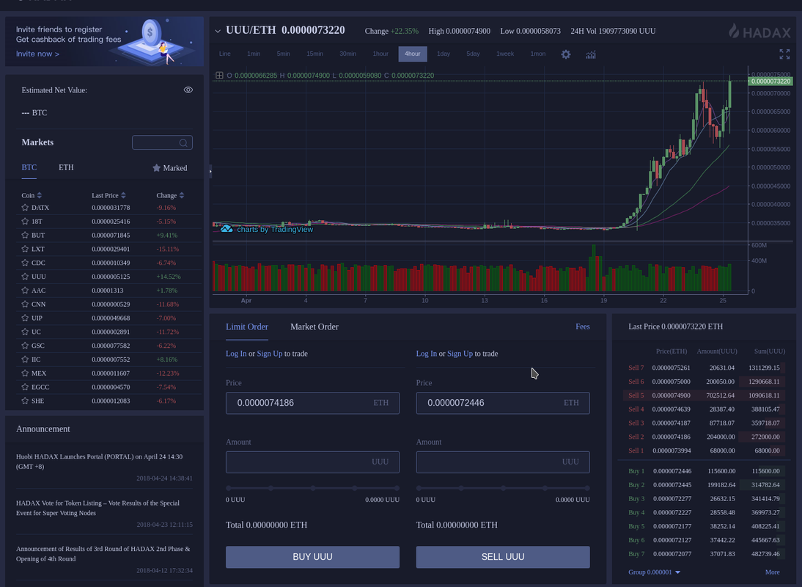Select Buy 1 order book row

704,471
